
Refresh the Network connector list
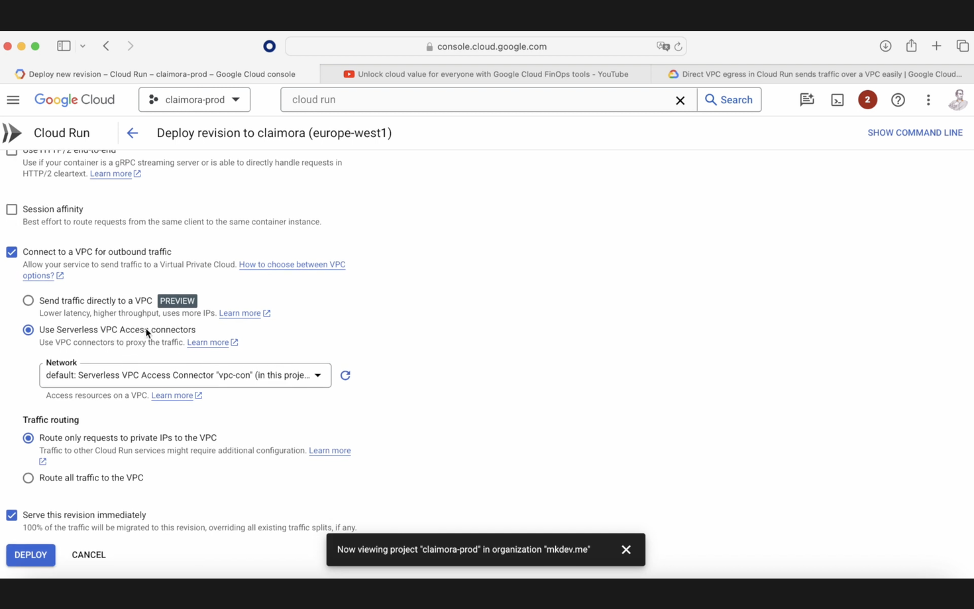(x=345, y=375)
